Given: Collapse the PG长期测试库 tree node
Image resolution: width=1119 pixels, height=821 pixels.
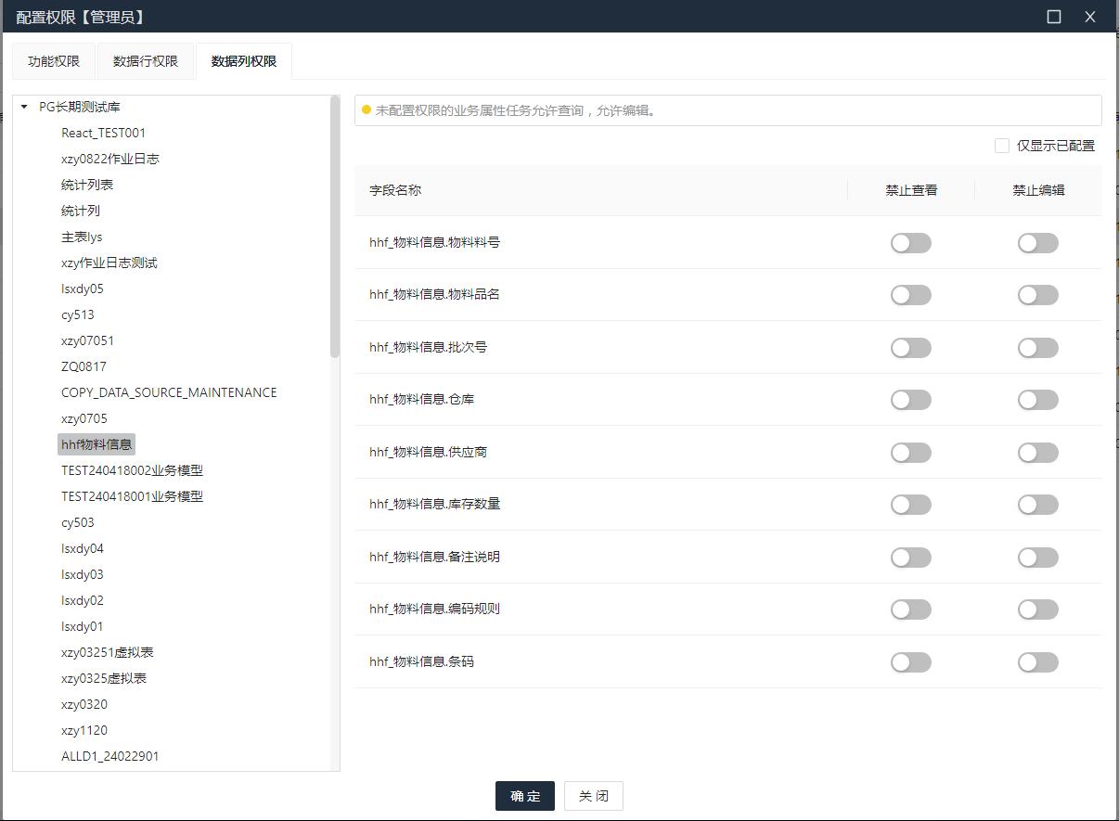Looking at the screenshot, I should [x=24, y=107].
